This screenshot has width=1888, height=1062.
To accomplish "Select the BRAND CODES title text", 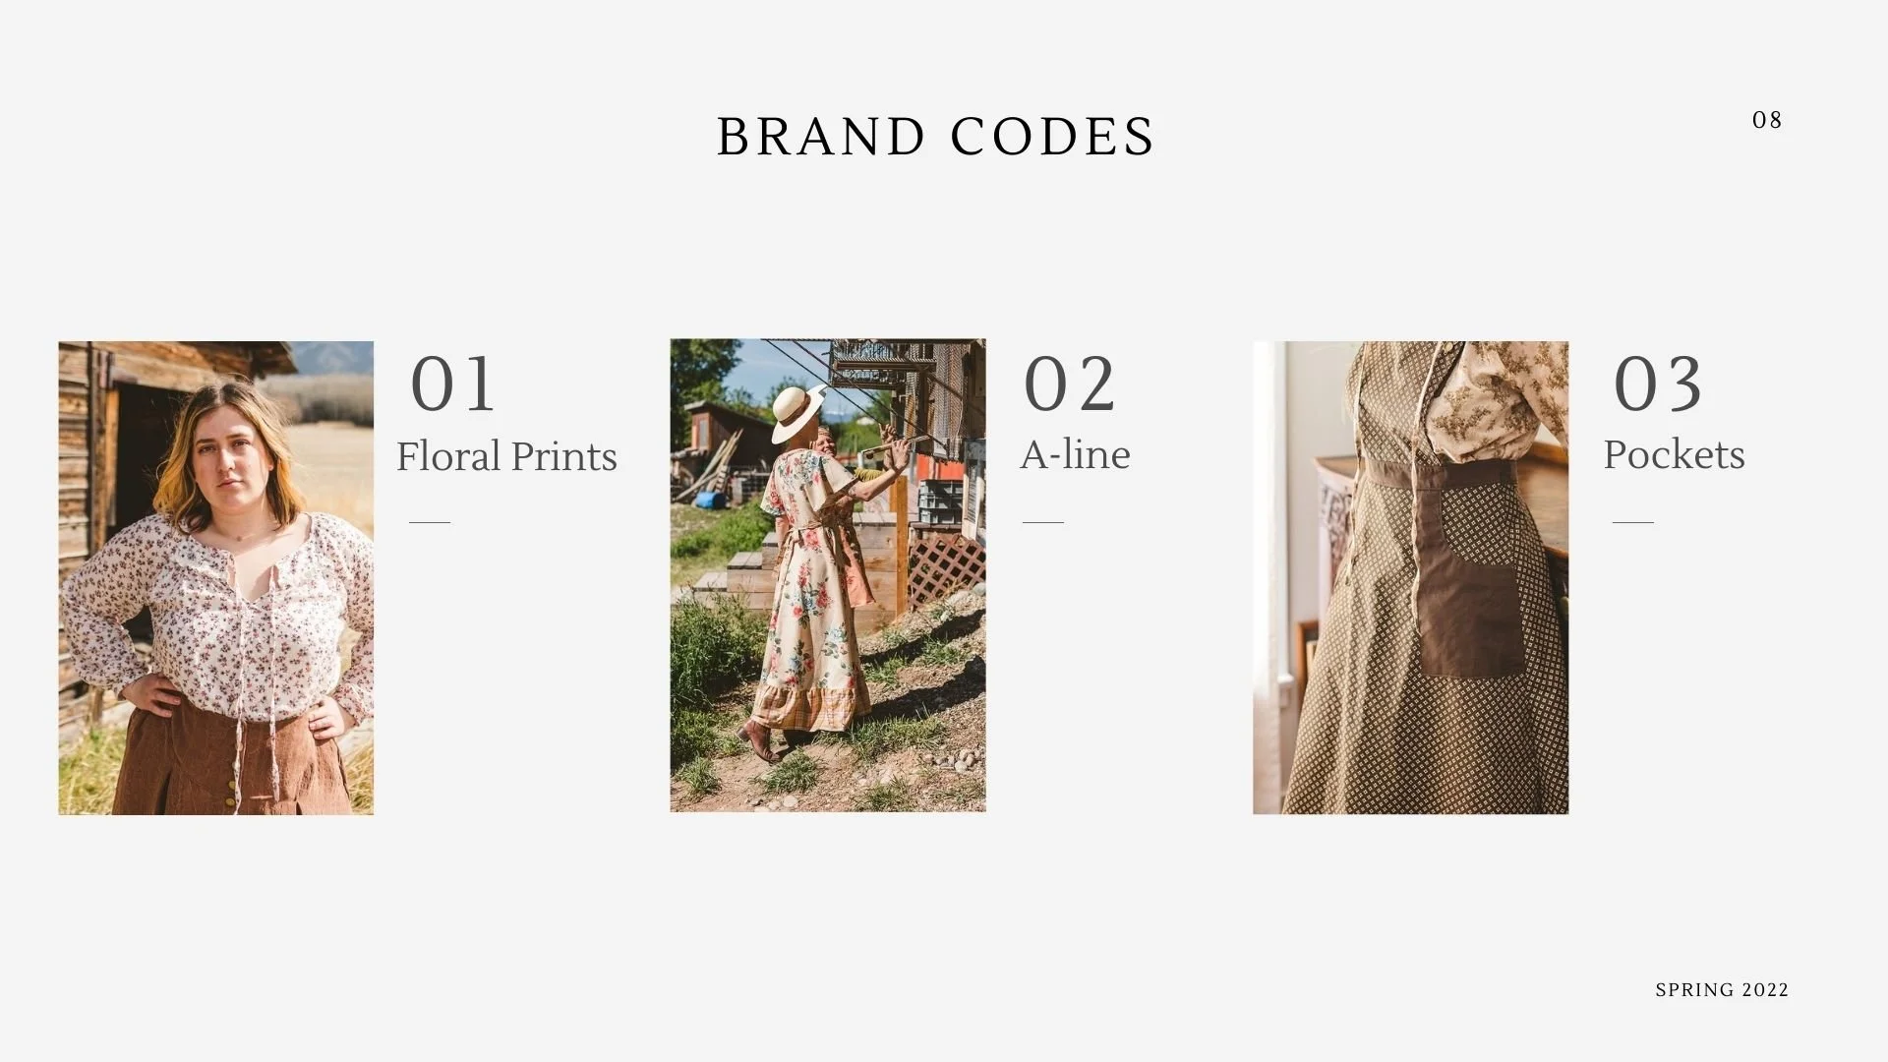I will tap(935, 137).
